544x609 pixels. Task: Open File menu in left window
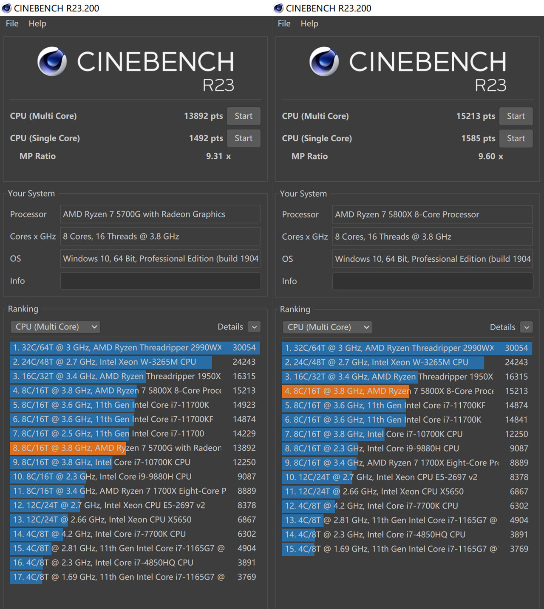tap(12, 24)
